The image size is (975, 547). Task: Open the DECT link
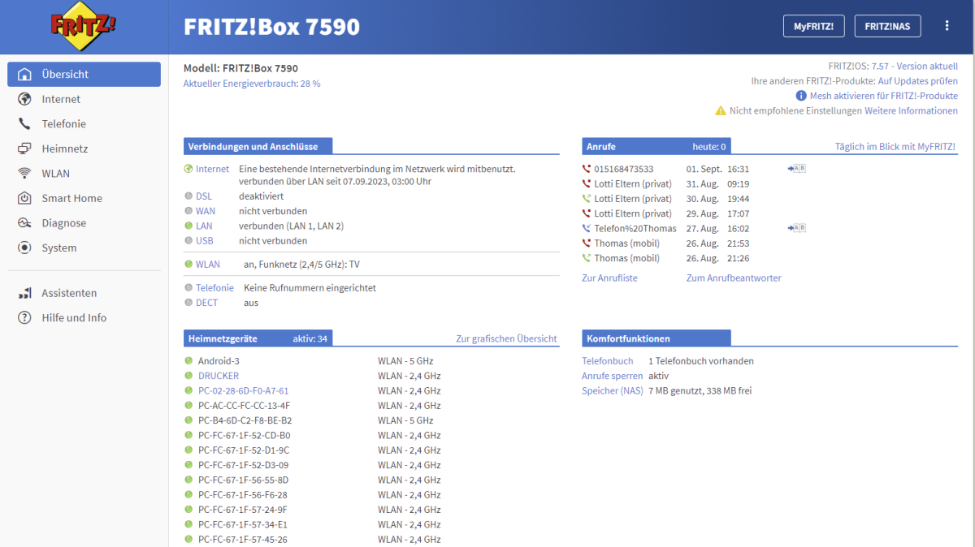pyautogui.click(x=206, y=303)
